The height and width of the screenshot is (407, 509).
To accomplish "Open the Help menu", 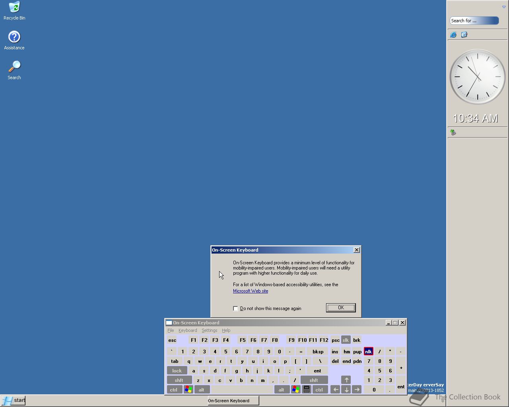I will pos(226,330).
